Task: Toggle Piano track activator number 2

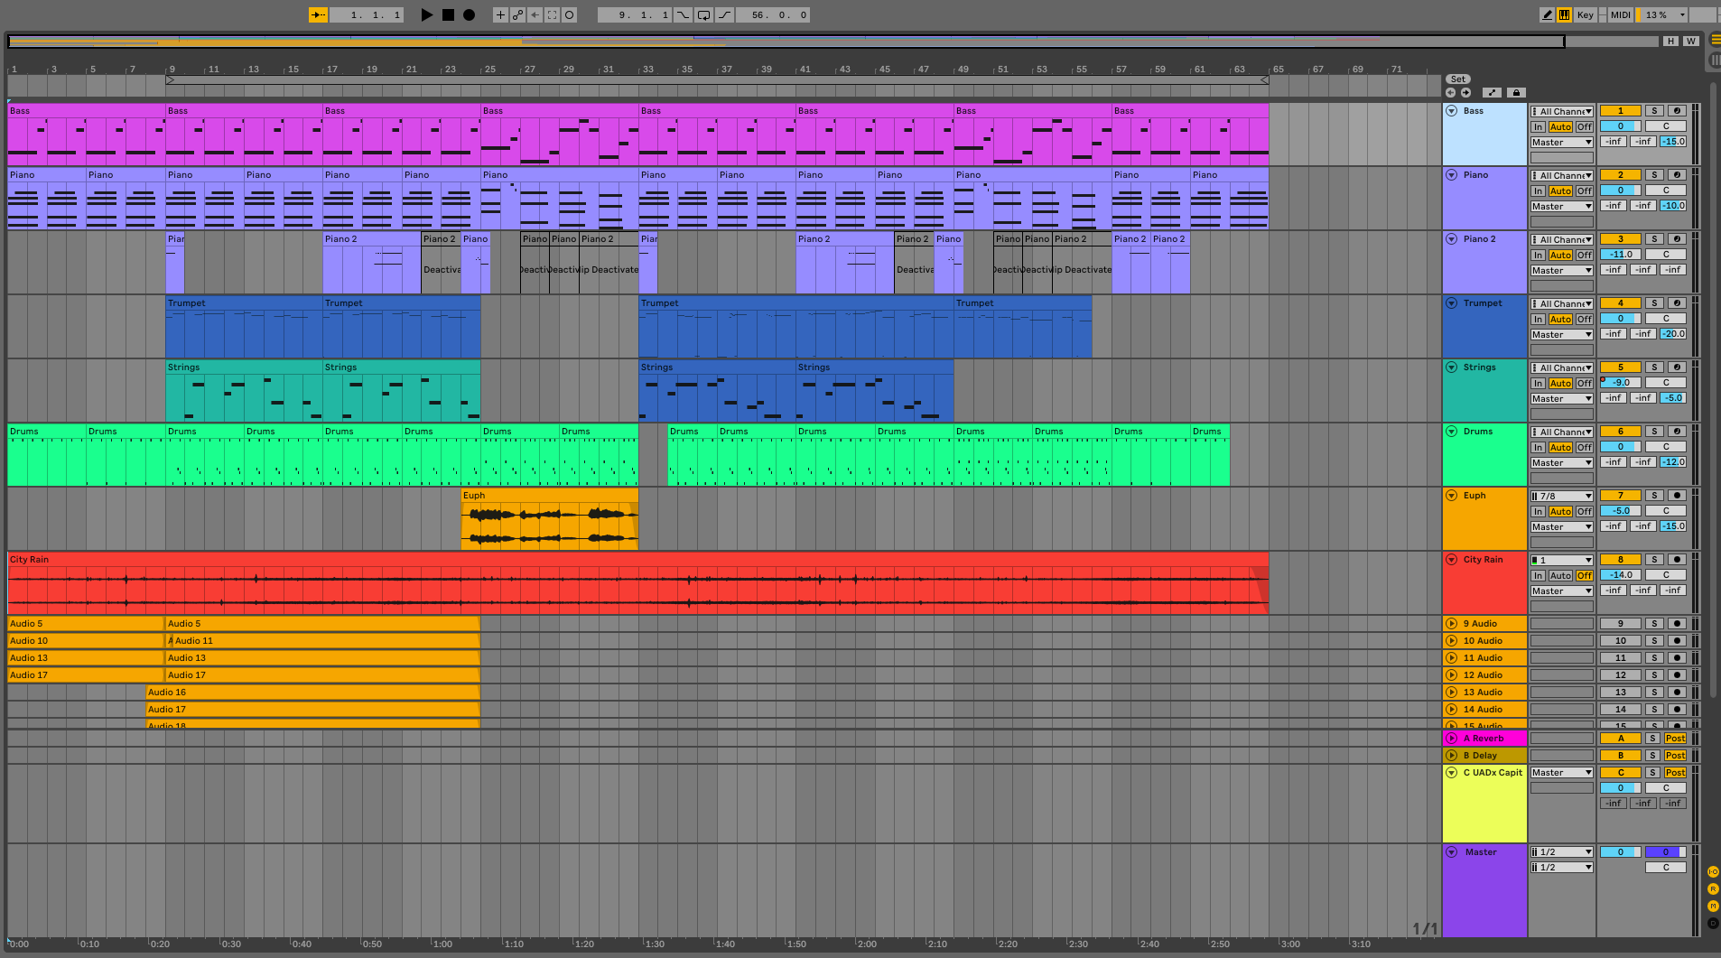Action: point(1621,174)
